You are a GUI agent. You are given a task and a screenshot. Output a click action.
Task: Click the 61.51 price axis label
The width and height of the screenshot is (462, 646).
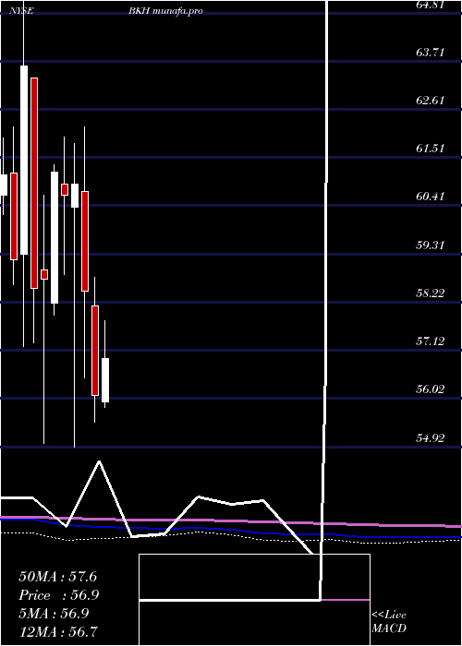pyautogui.click(x=431, y=148)
